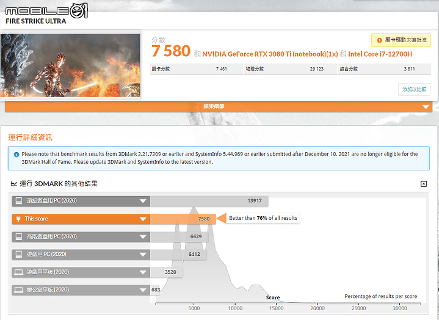
Task: Click the trophy icon in This score row
Action: point(18,219)
